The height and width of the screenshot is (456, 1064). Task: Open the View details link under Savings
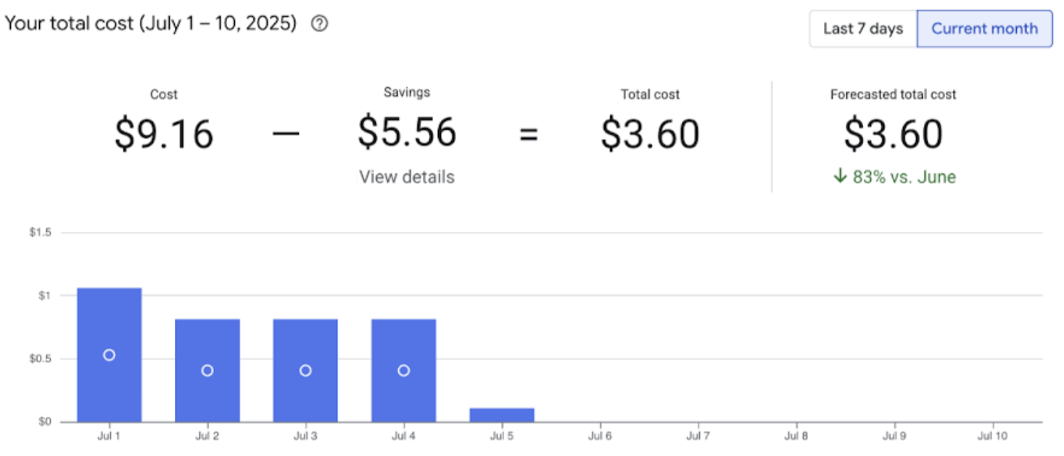pos(406,176)
